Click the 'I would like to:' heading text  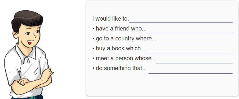click(111, 19)
